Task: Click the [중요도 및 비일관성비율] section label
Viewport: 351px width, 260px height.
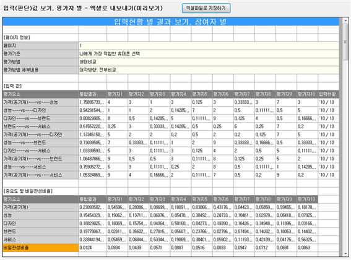Action: click(28, 191)
